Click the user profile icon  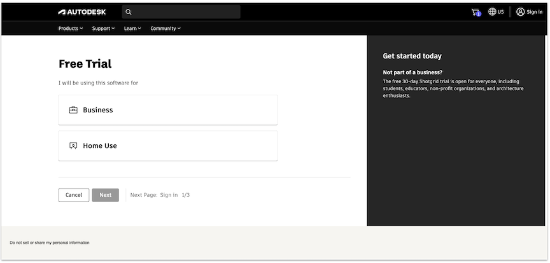pos(520,12)
